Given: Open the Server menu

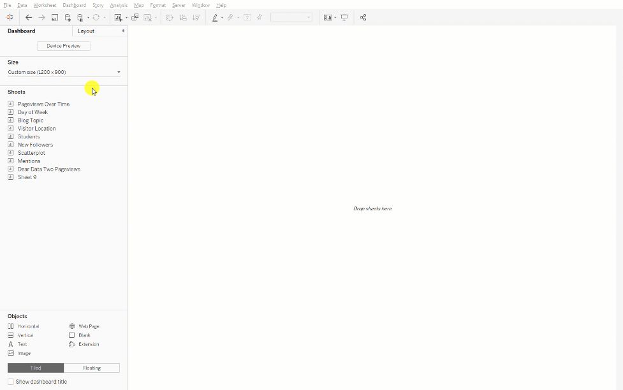Looking at the screenshot, I should pos(179,5).
